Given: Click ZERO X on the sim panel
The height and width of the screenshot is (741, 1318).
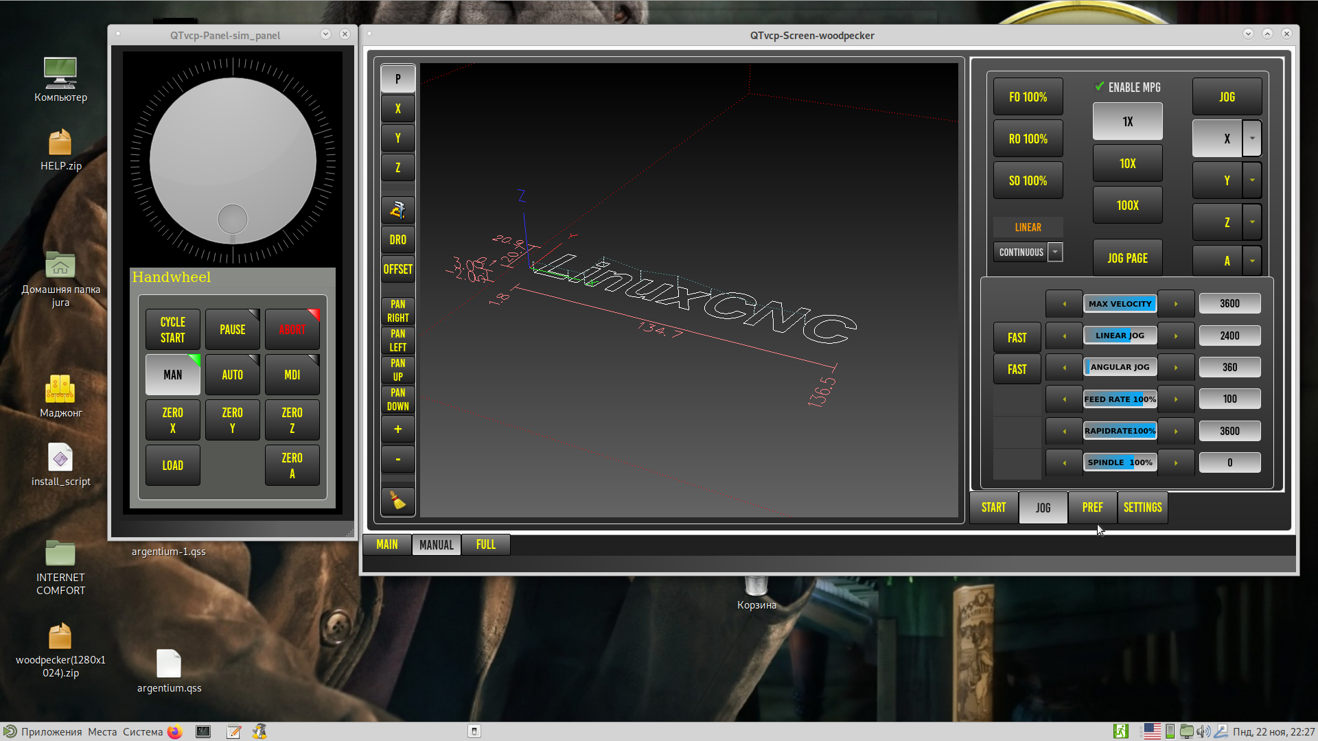Looking at the screenshot, I should click(x=172, y=420).
